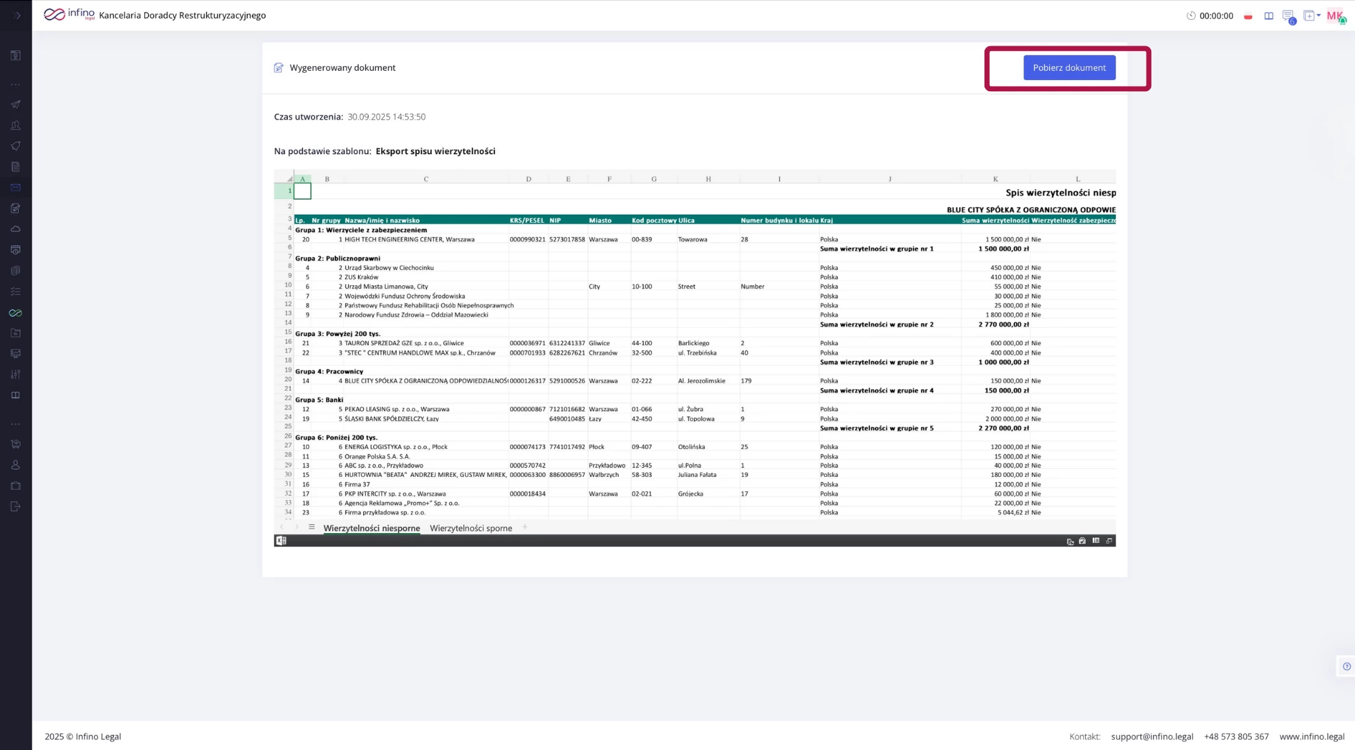Viewport: 1355px width, 750px height.
Task: Click the green infinity icon in sidebar
Action: click(16, 313)
